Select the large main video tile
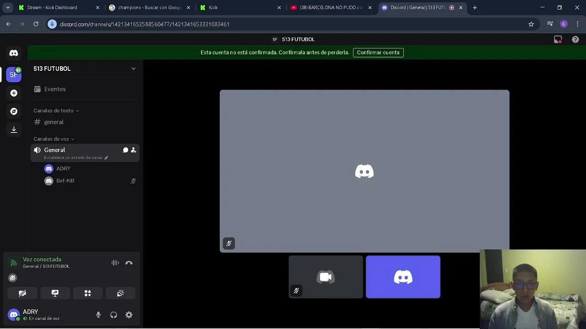Image resolution: width=586 pixels, height=329 pixels. tap(364, 171)
